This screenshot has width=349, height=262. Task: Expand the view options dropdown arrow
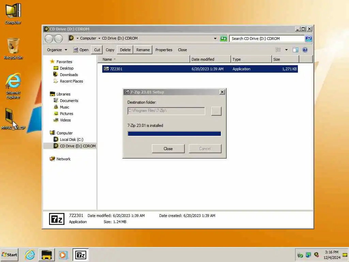[x=286, y=50]
